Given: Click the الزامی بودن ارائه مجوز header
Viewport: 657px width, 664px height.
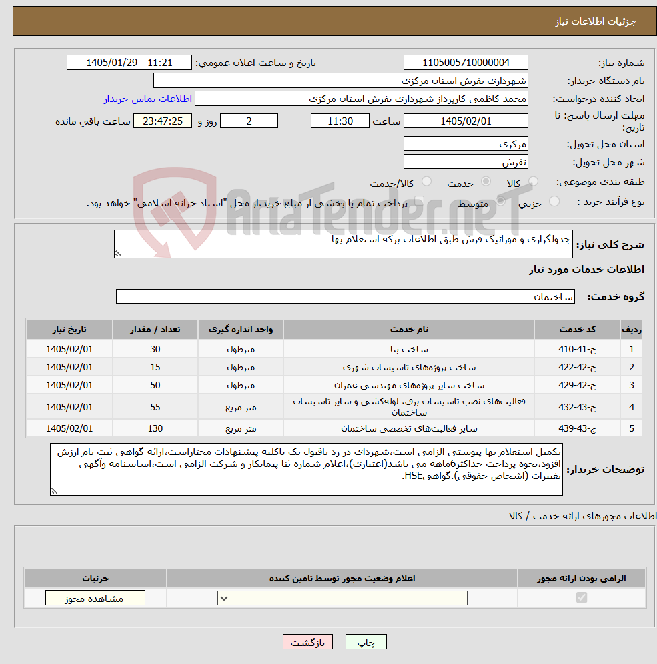Looking at the screenshot, I should click(x=581, y=578).
